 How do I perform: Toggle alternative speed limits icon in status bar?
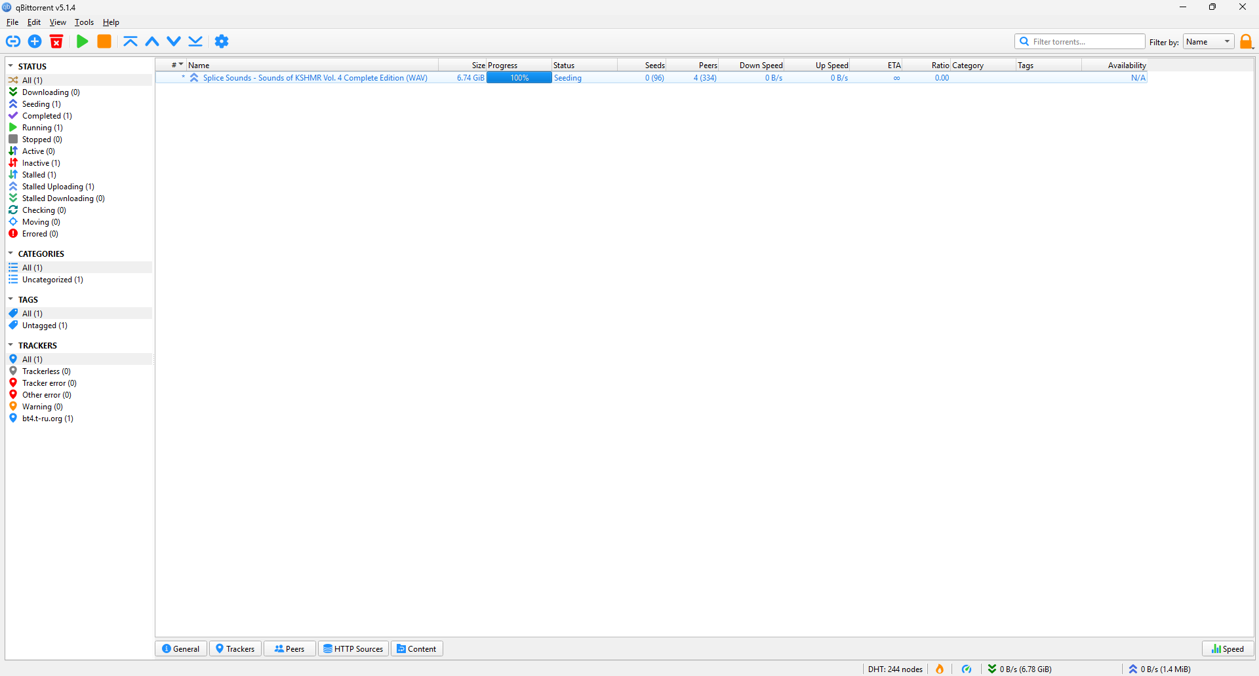(x=967, y=669)
